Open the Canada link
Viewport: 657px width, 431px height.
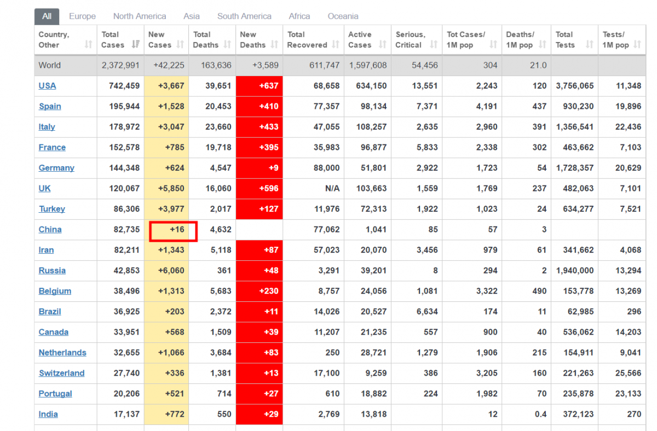(x=54, y=332)
